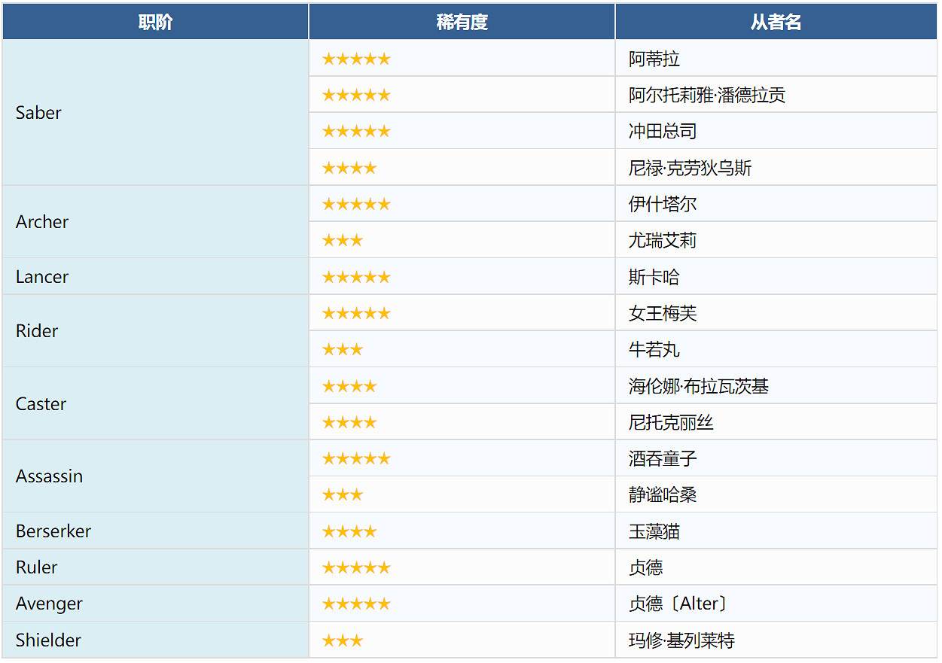Image resolution: width=942 pixels, height=663 pixels.
Task: Click the Berserker class cell
Action: [x=53, y=531]
